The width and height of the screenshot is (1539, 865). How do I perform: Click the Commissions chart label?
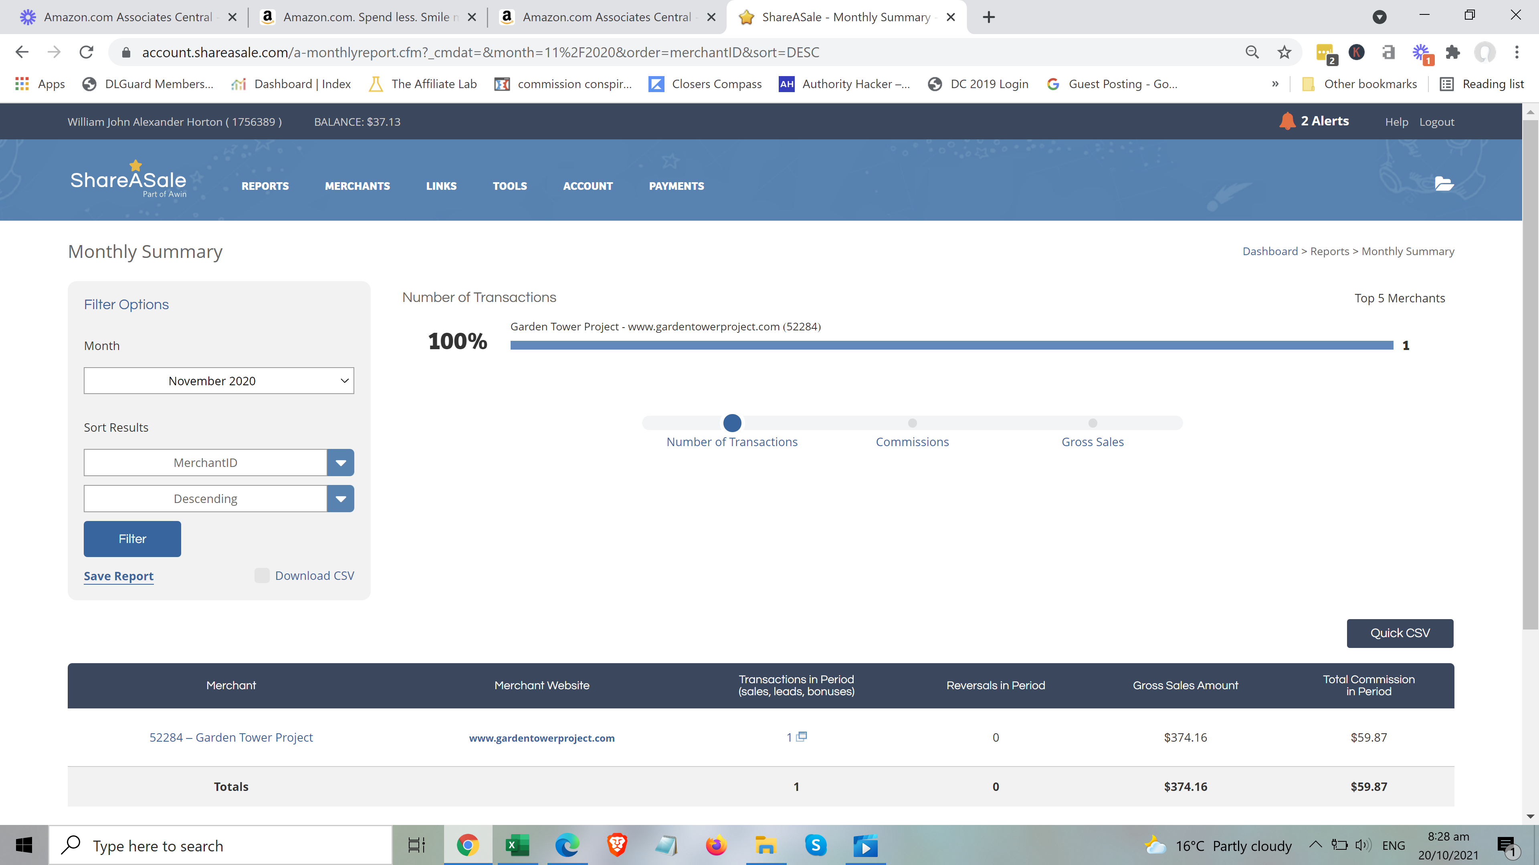click(x=912, y=442)
